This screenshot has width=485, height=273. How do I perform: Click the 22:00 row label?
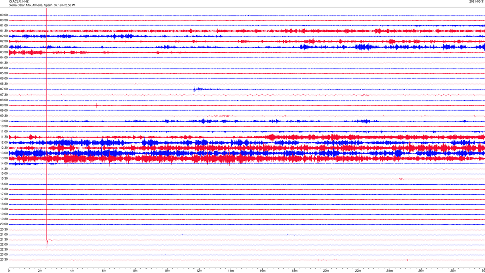4,245
